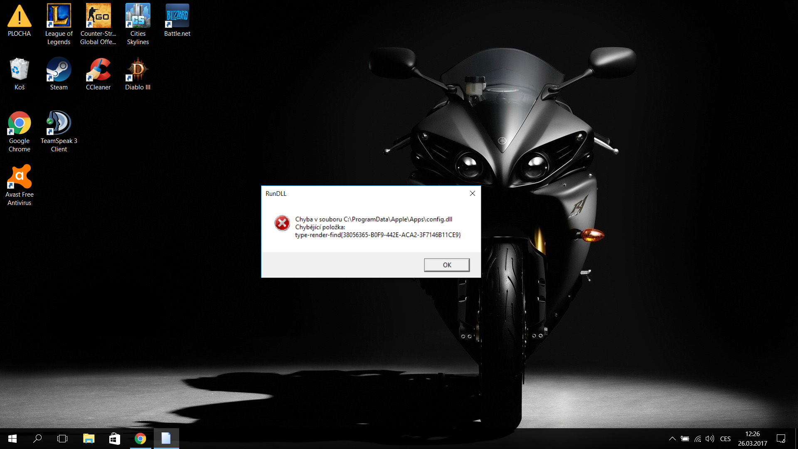Open the Windows Start menu
798x449 pixels.
pos(12,439)
